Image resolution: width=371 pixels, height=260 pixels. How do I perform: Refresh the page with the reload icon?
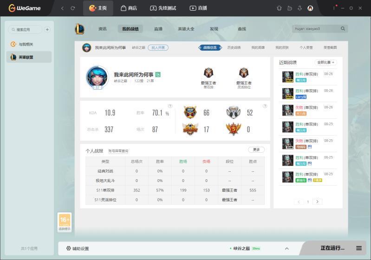tap(73, 8)
